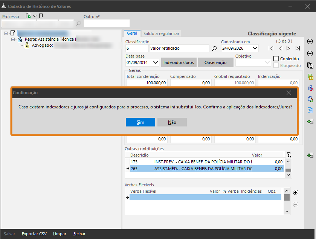This screenshot has width=316, height=239.
Task: Open the Data base date dropdown
Action: click(156, 62)
